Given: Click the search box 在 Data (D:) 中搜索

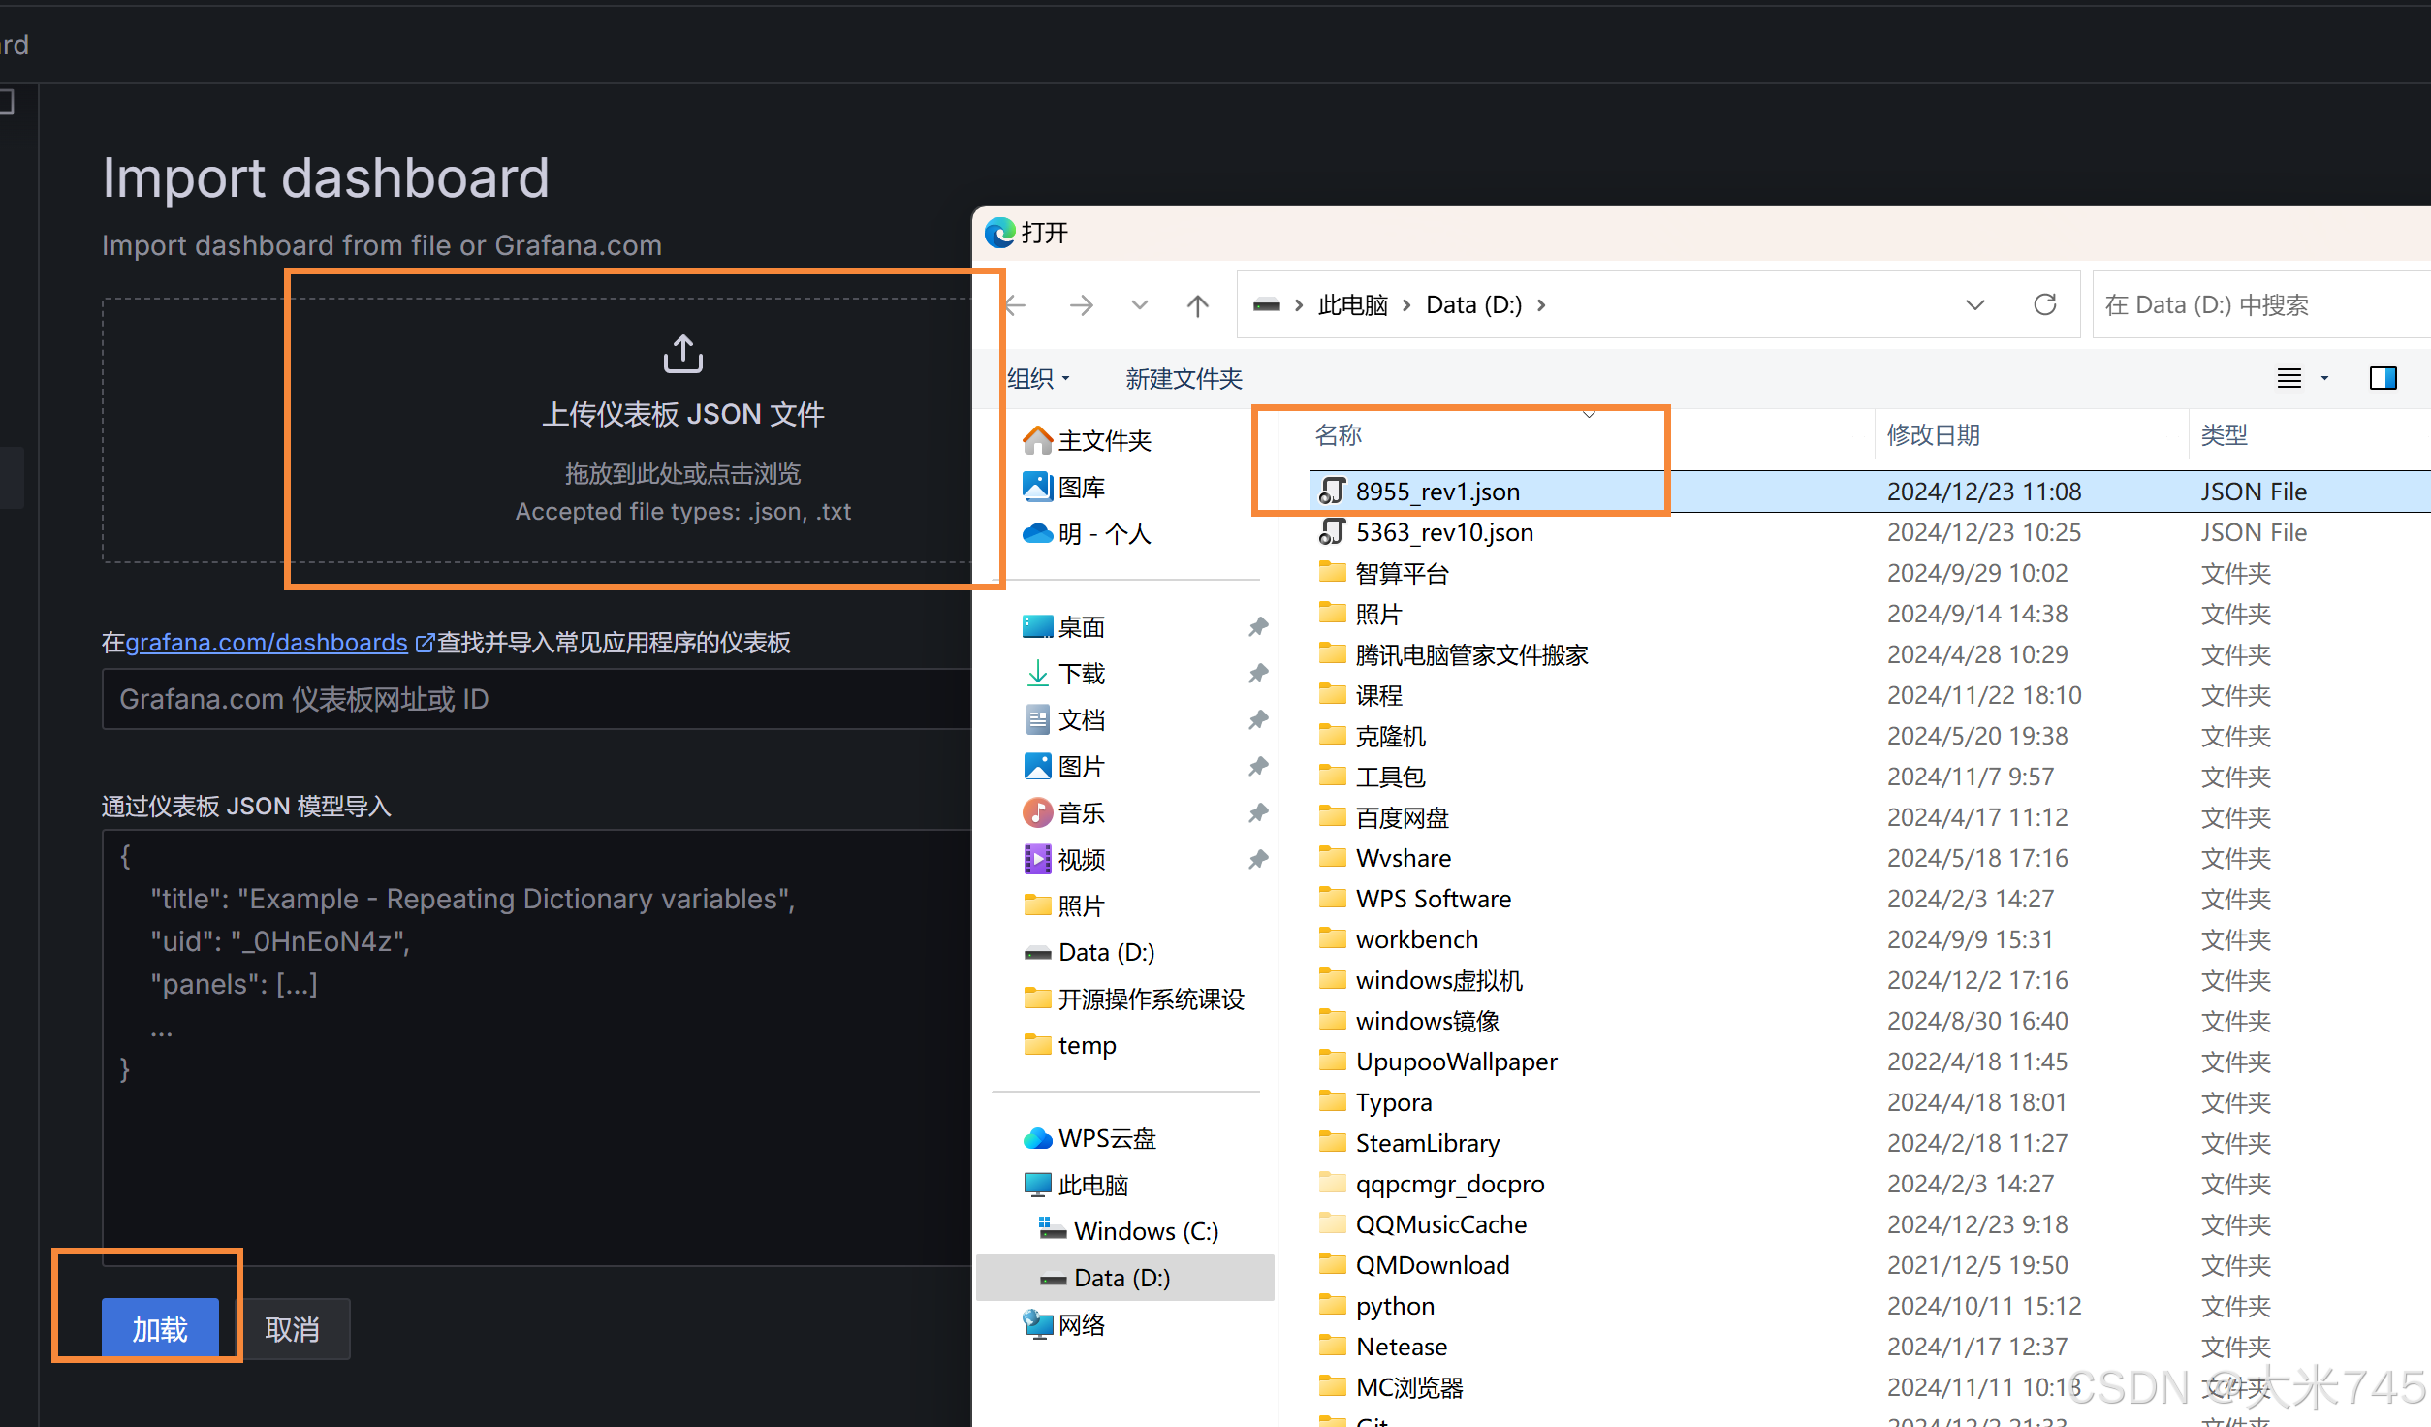Looking at the screenshot, I should [2261, 305].
